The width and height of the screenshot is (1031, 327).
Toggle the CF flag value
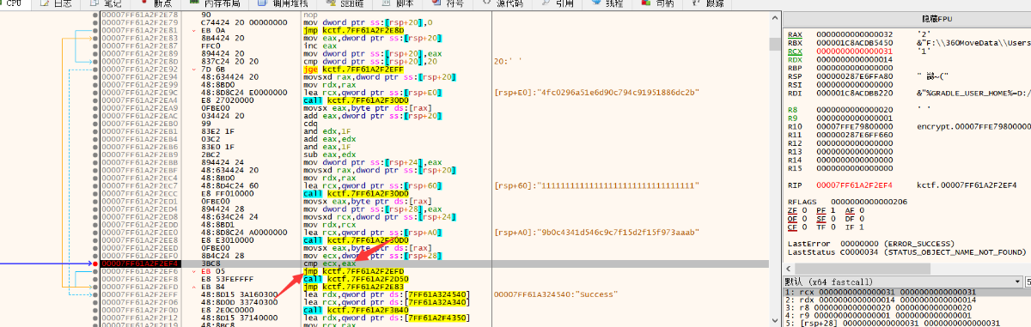pos(805,228)
